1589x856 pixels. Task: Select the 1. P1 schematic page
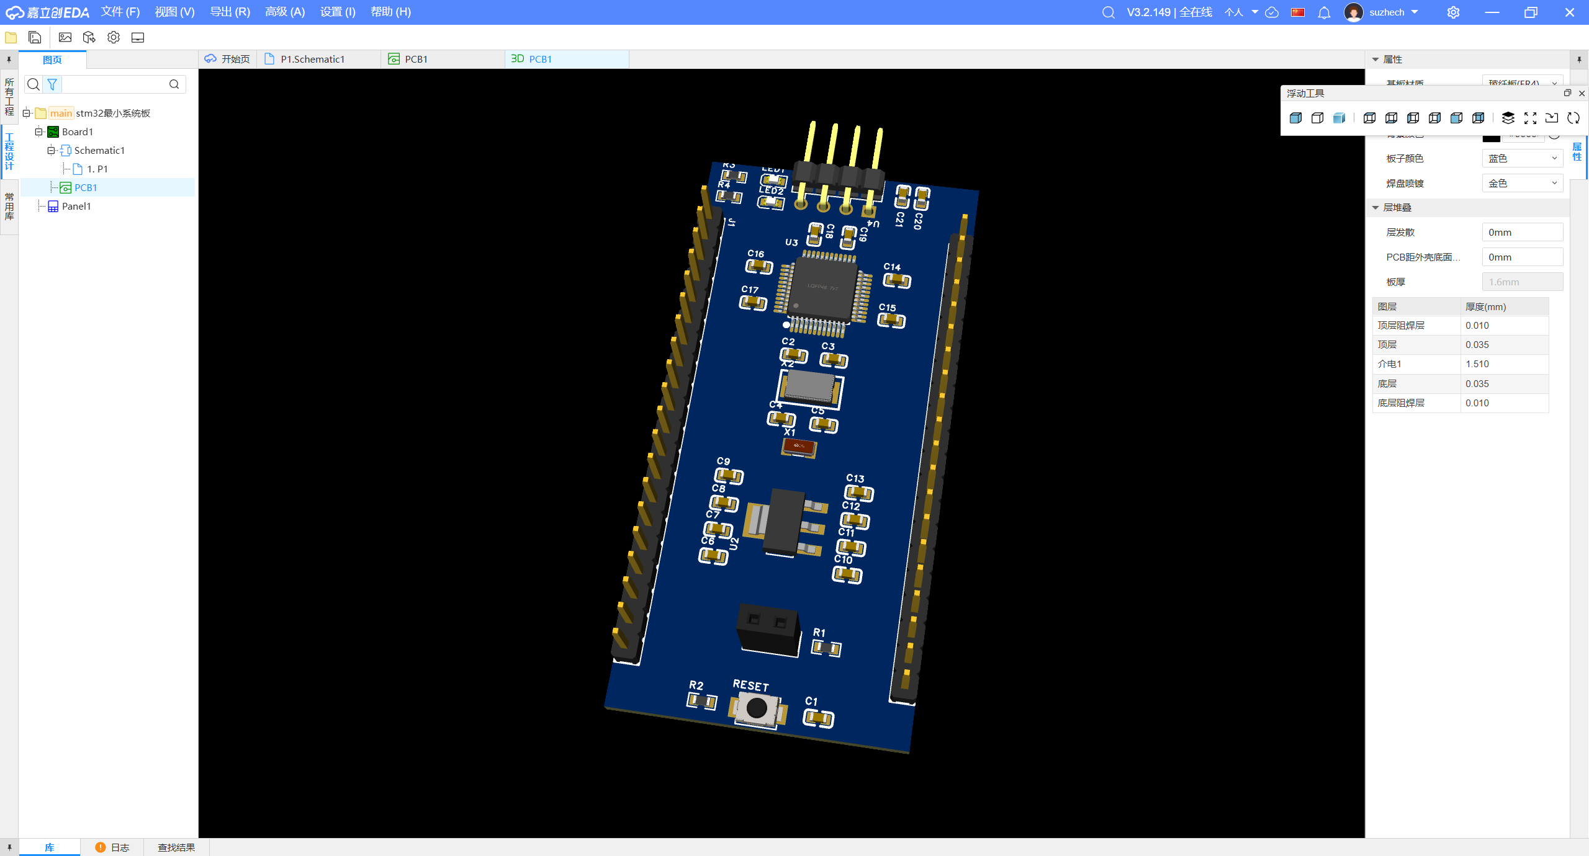click(x=97, y=169)
